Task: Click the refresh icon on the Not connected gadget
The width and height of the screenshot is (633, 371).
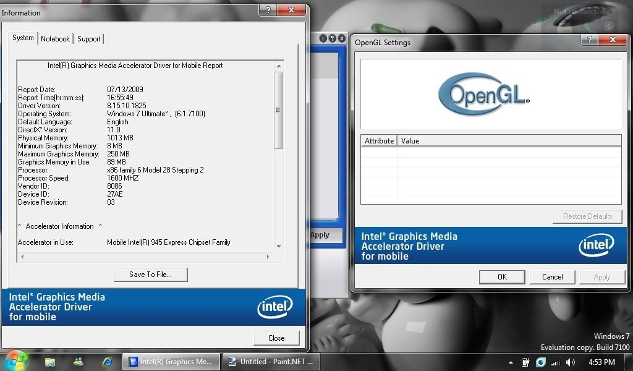Action: coord(608,27)
